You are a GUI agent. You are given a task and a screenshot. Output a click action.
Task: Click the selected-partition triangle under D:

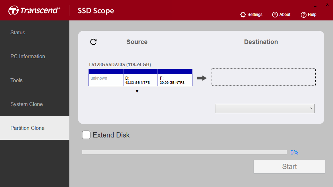(137, 91)
